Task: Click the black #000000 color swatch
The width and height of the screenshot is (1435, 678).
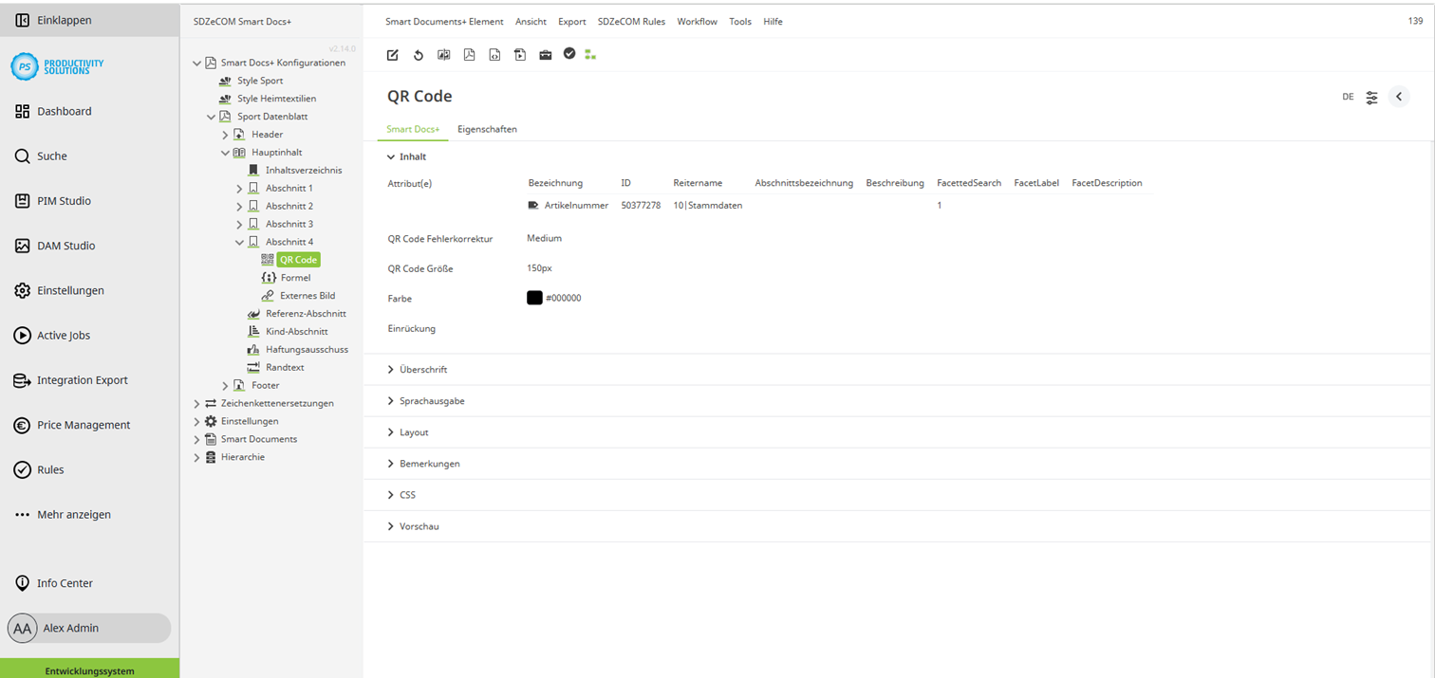Action: [x=534, y=297]
